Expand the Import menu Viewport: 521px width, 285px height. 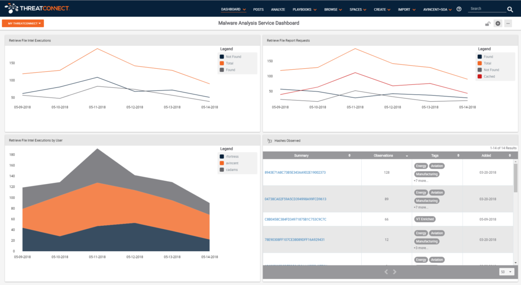click(x=407, y=10)
